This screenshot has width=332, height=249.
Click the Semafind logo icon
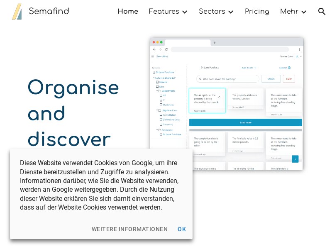17,12
